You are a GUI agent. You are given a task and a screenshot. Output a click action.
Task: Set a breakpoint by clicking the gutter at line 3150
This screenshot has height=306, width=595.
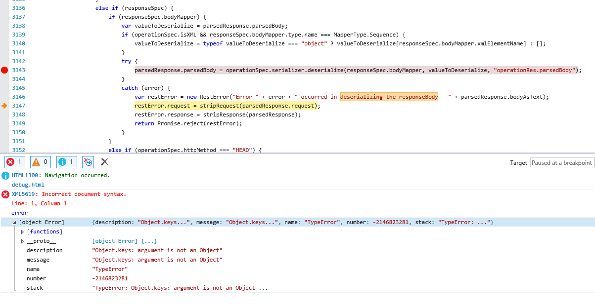[x=4, y=132]
